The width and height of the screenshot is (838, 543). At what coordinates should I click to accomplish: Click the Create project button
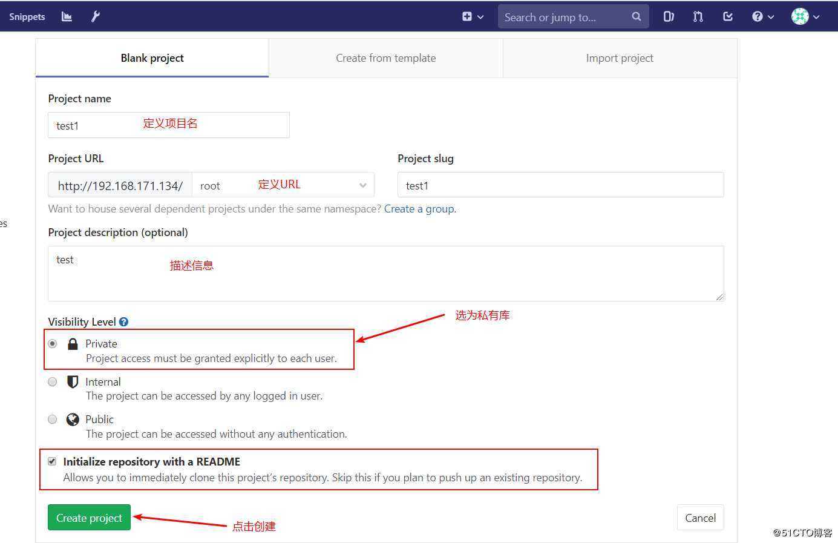point(89,518)
